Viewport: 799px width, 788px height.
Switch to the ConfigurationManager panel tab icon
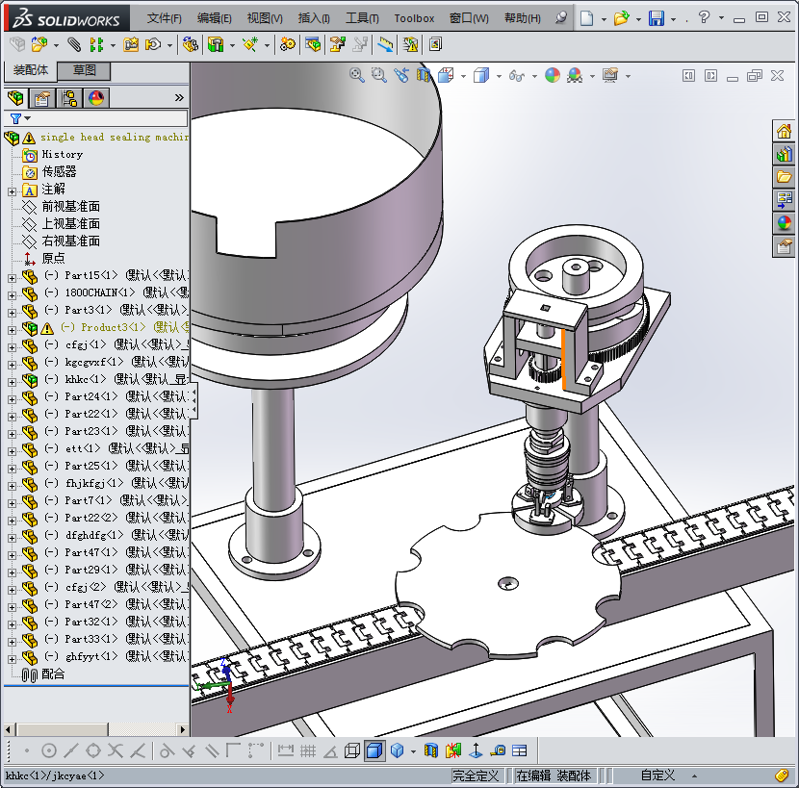pyautogui.click(x=69, y=98)
